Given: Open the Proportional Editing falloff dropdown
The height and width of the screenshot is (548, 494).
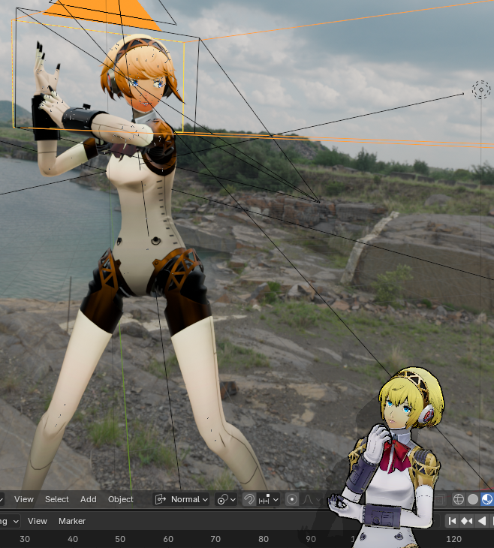Looking at the screenshot, I should (x=311, y=499).
